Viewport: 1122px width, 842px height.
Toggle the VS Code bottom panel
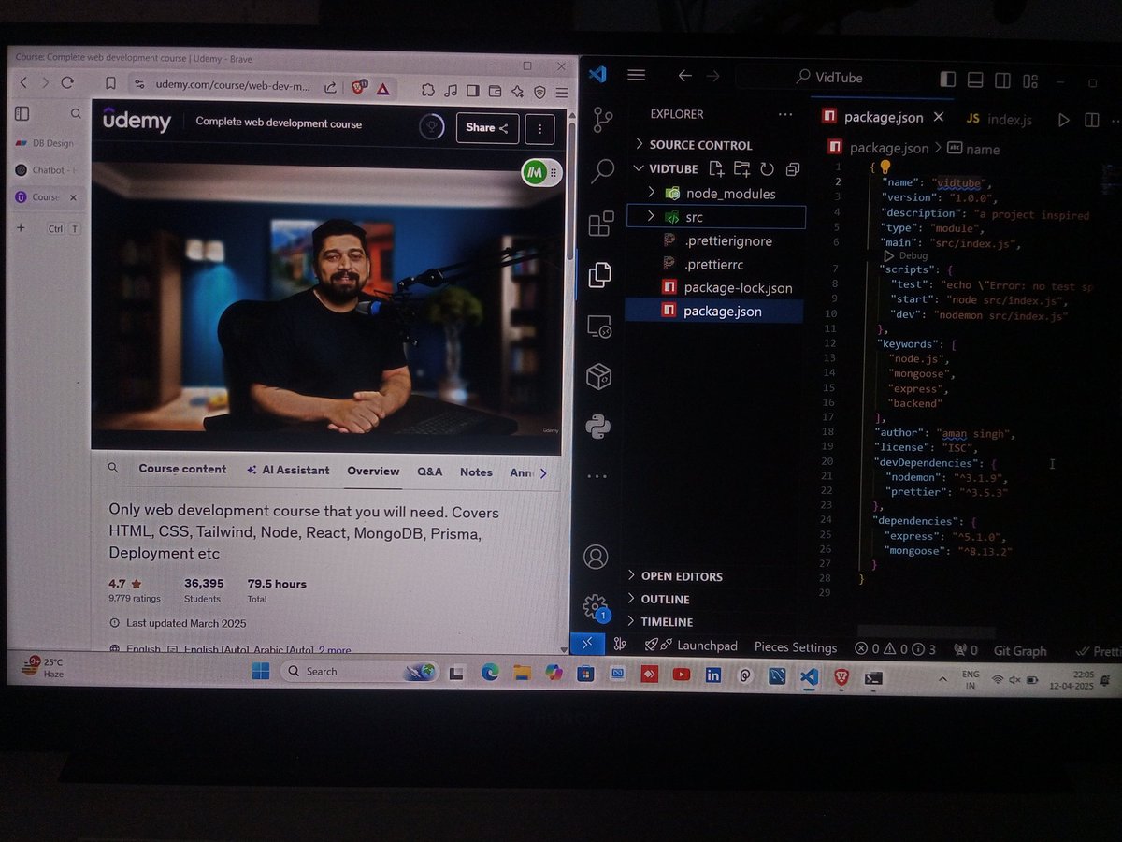point(976,80)
